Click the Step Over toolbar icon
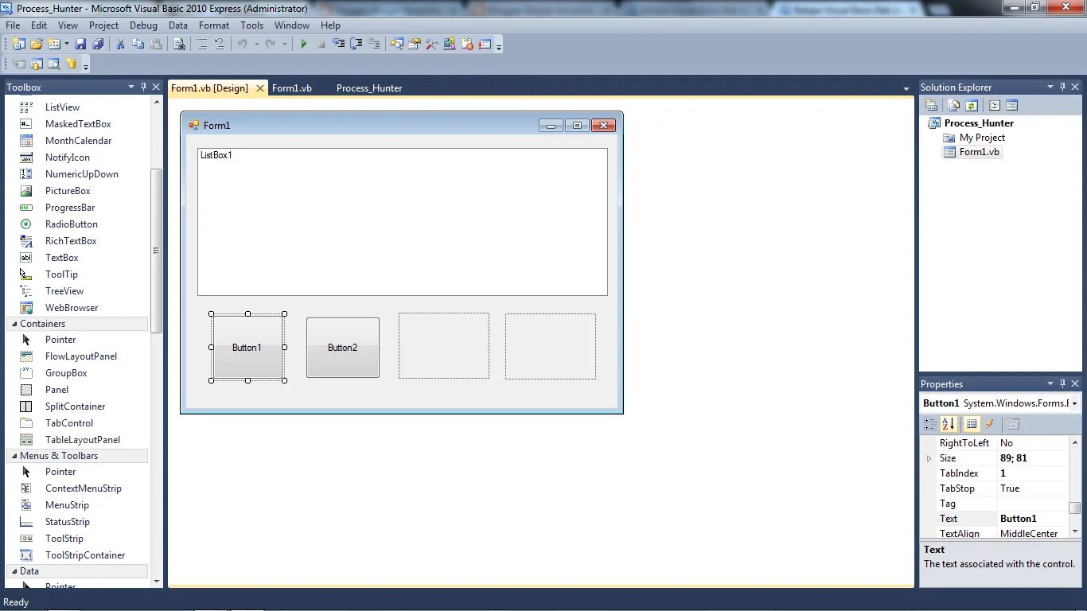Screen dimensions: 1087x611 click(x=356, y=44)
